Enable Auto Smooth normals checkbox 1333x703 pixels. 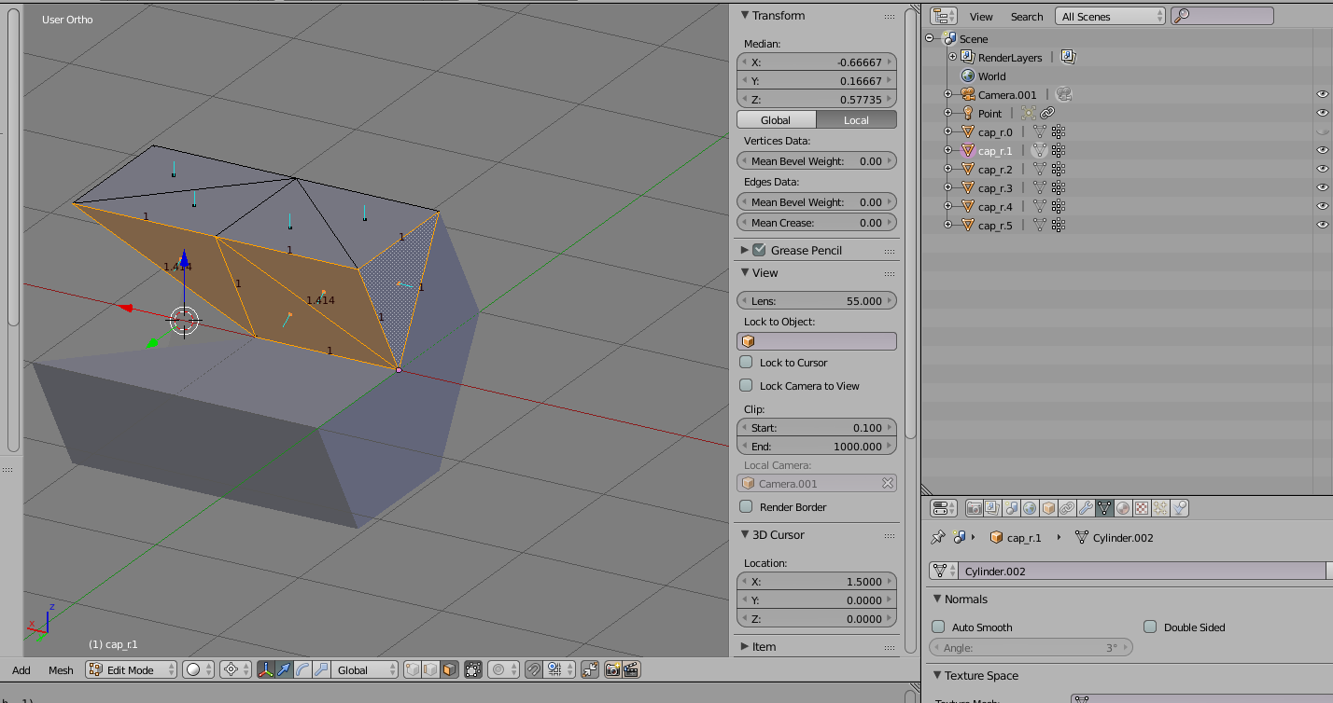point(938,627)
